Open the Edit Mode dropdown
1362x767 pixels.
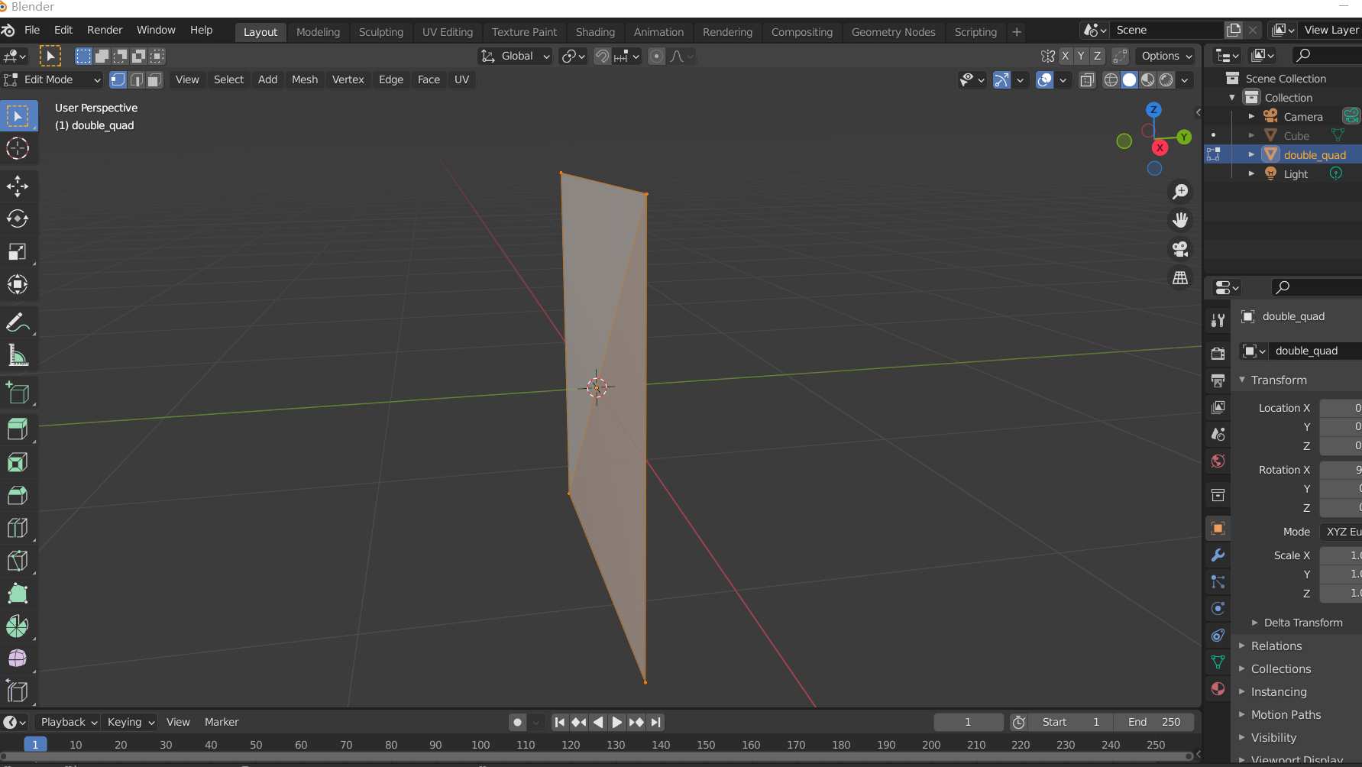(53, 79)
